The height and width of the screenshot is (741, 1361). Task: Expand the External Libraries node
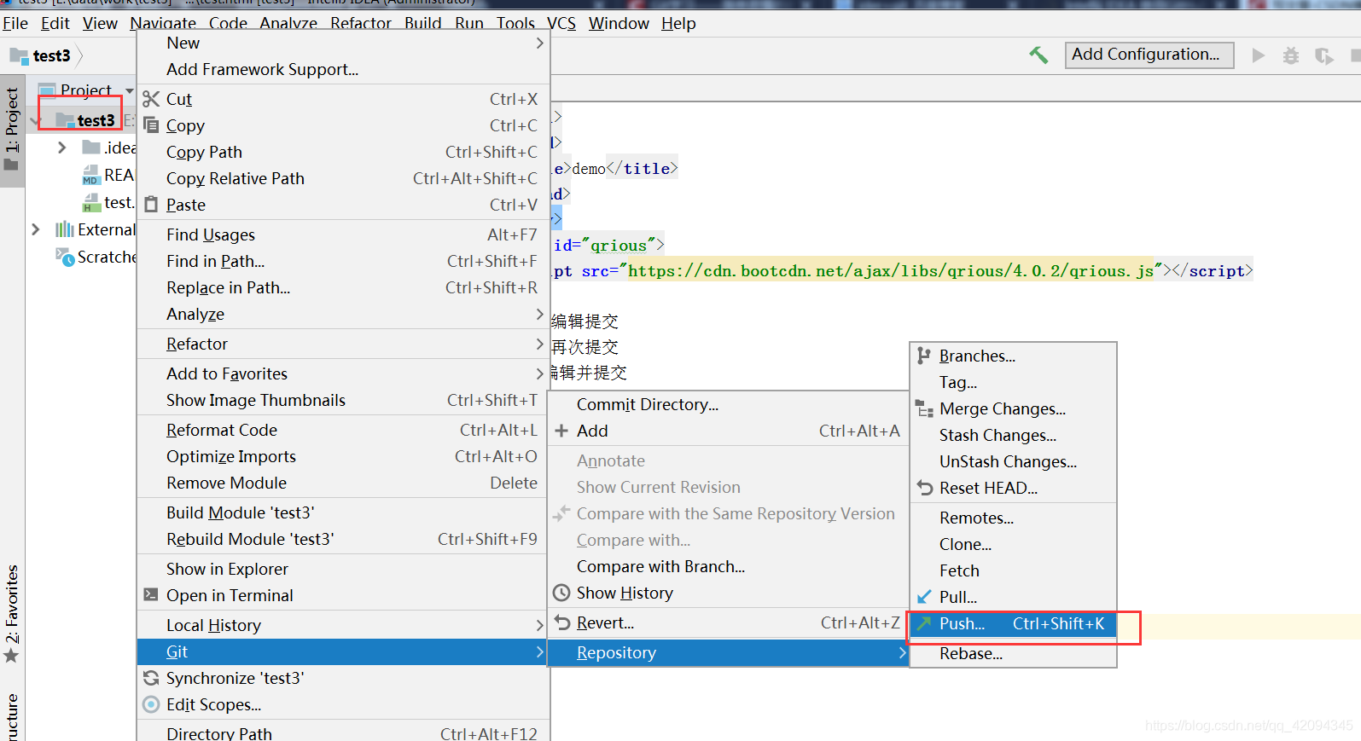coord(35,229)
